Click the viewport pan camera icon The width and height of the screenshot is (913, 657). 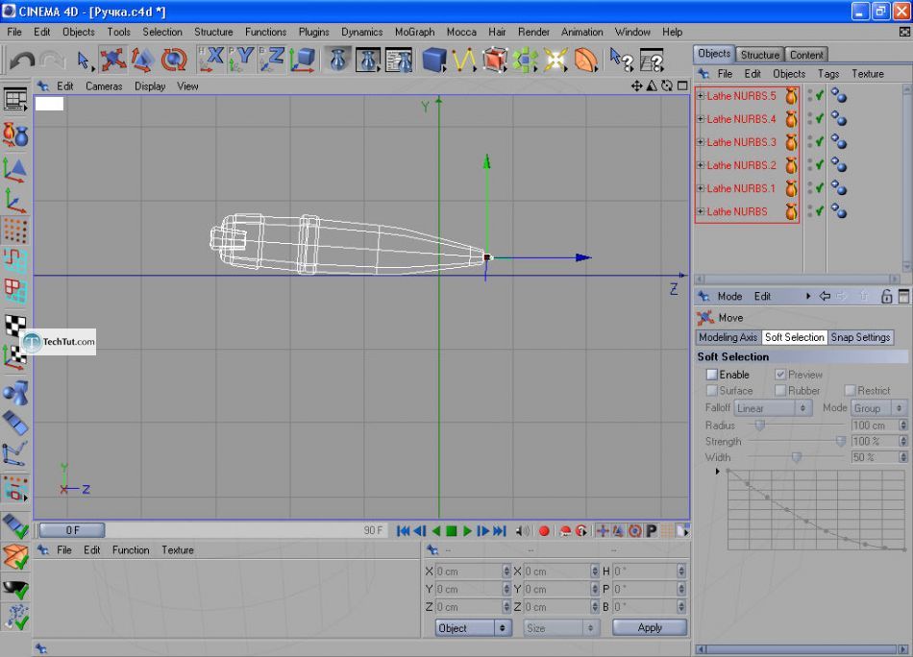pos(636,86)
